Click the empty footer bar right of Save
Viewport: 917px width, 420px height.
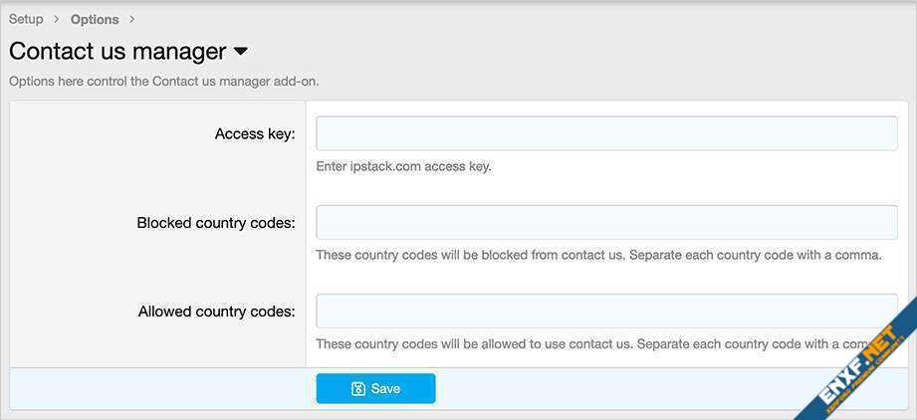coord(617,388)
